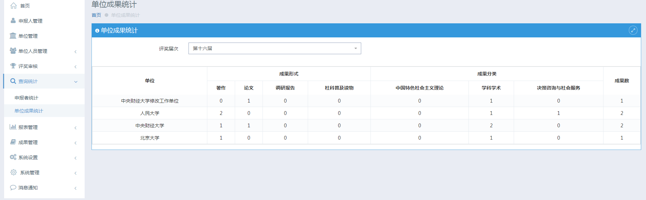This screenshot has height=200, width=646.
Task: Click the gears icon for 系统设置
Action: (13, 157)
